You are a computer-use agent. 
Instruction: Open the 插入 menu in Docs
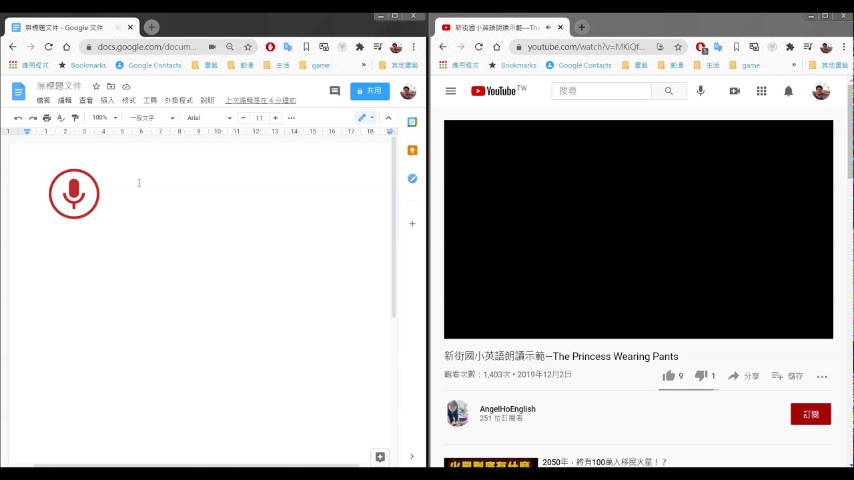pos(107,101)
